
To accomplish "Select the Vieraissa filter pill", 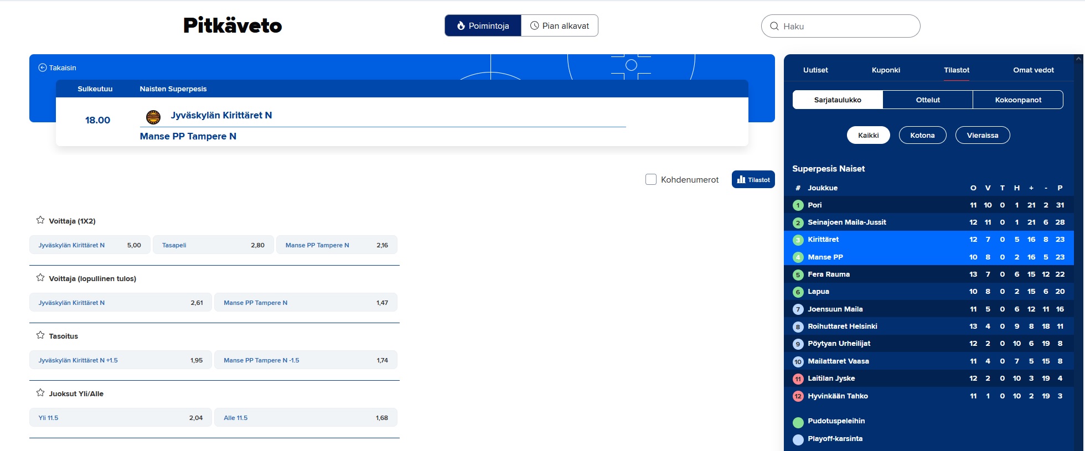I will pos(983,135).
